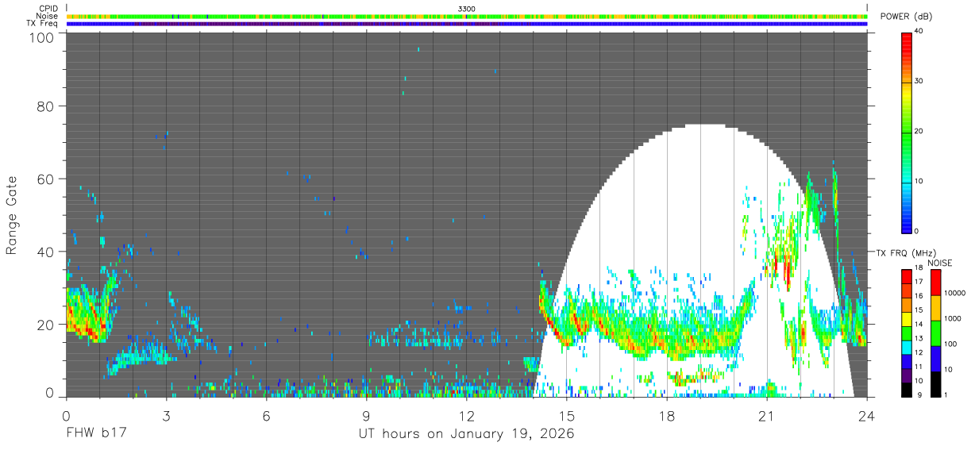Click the TX FRQ (MHz) color scale

pos(906,333)
